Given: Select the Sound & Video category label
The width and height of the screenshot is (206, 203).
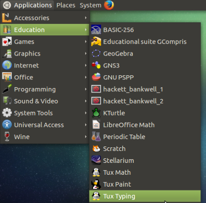Looking at the screenshot, I should tap(36, 101).
